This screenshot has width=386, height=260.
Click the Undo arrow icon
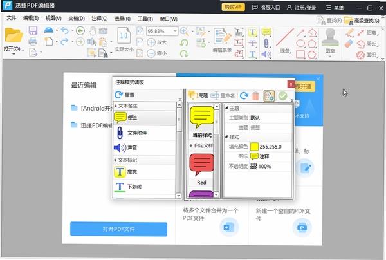tap(65, 30)
